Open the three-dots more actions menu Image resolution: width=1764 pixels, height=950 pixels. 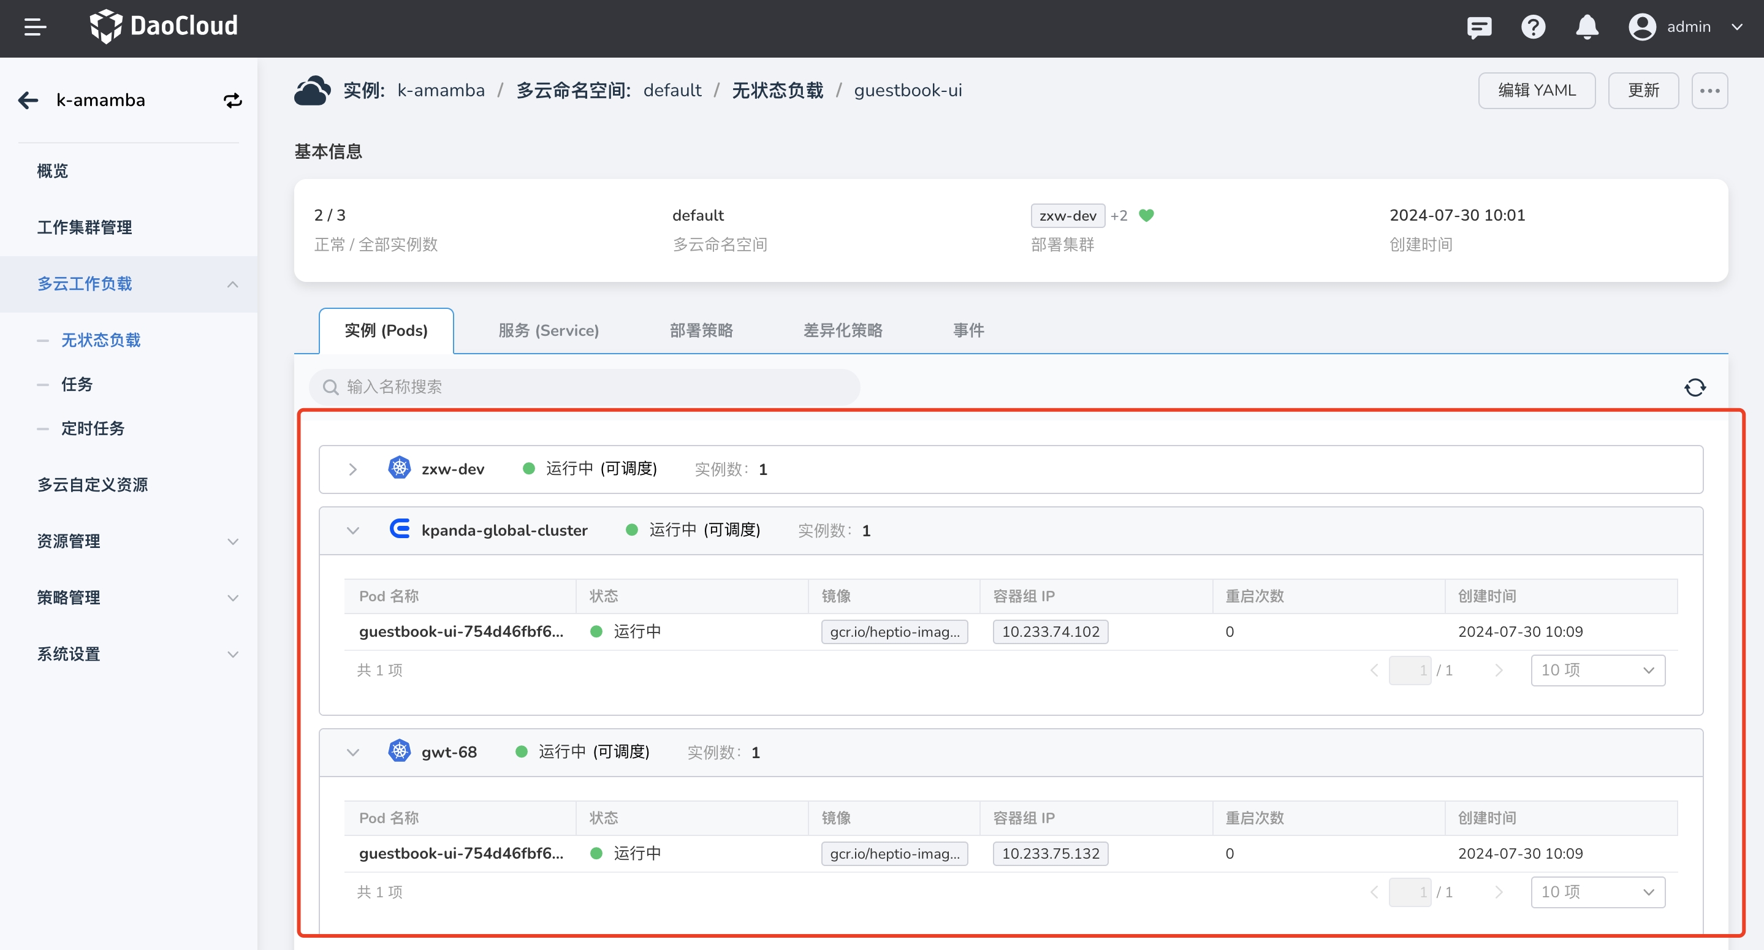(1709, 91)
